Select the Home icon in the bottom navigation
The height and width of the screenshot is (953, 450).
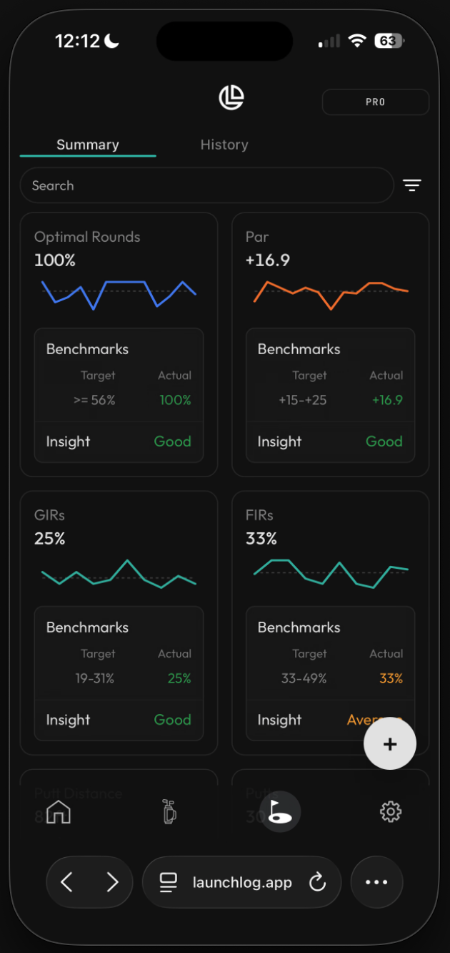click(58, 812)
